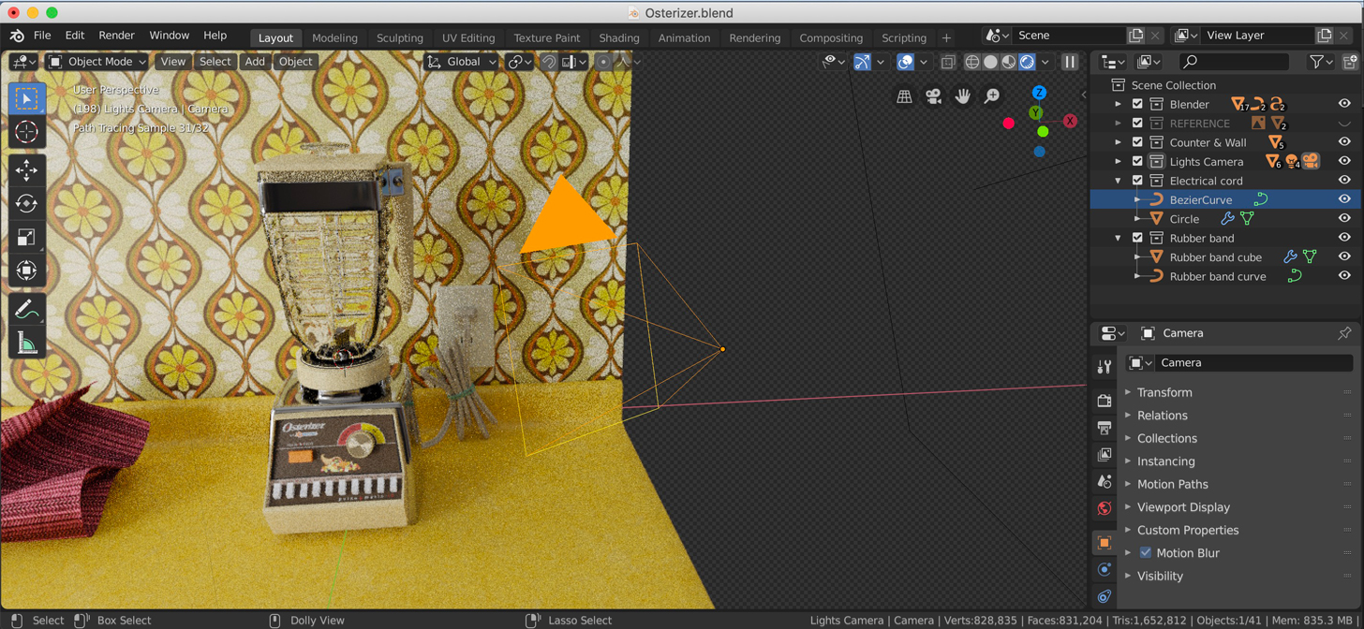Select the Move tool in the toolbar

27,168
